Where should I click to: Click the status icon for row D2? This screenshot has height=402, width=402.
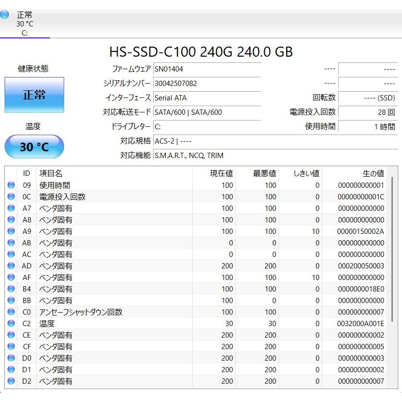[x=11, y=381]
